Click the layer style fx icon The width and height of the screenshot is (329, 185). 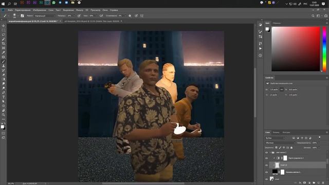(x=300, y=183)
